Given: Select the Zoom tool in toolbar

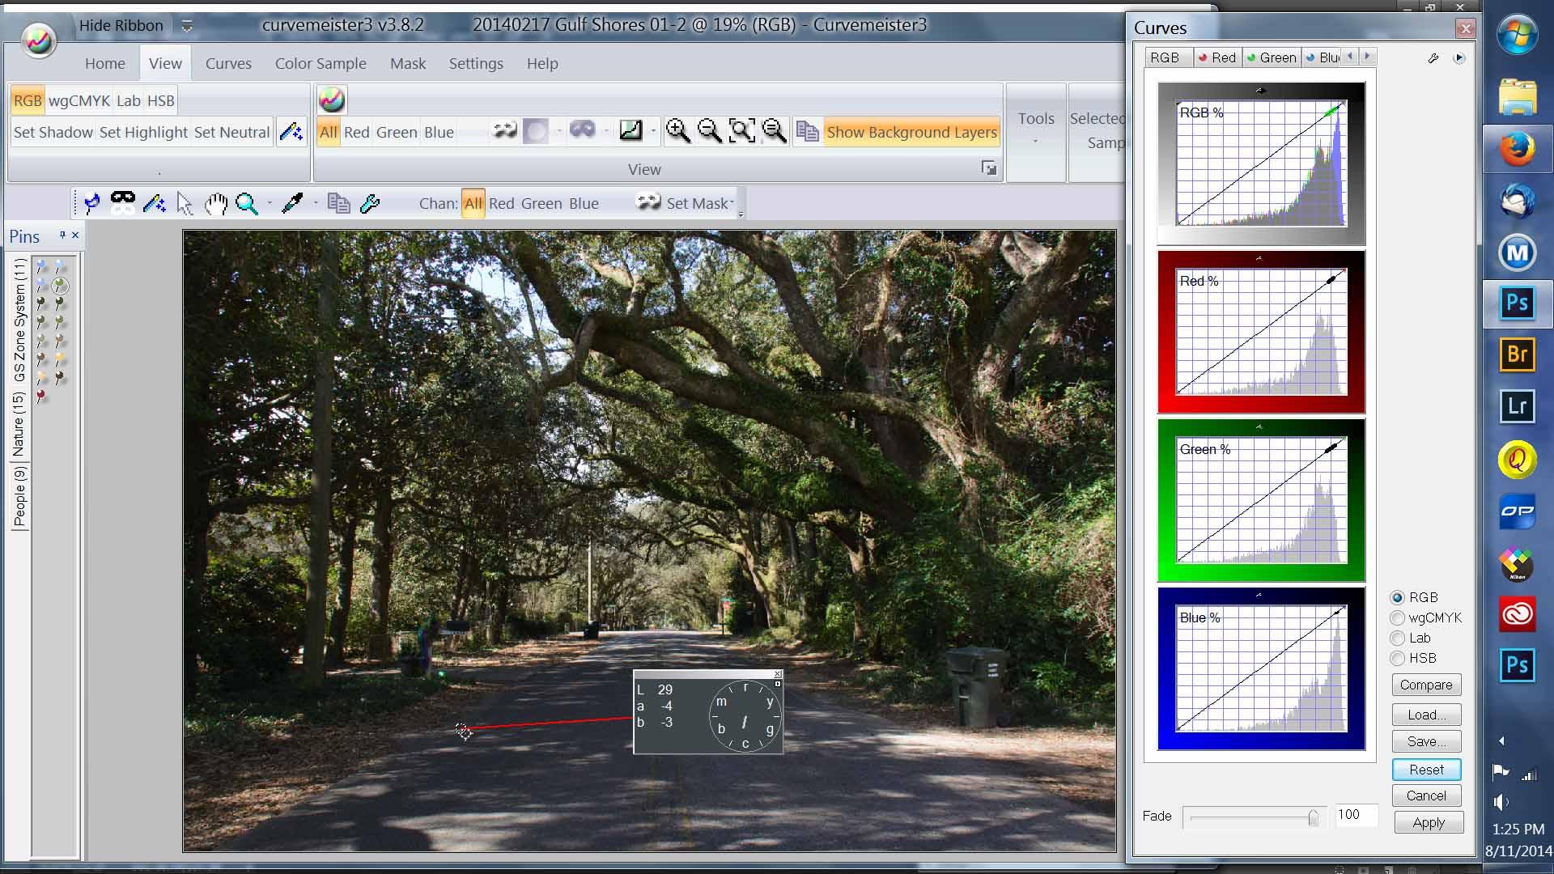Looking at the screenshot, I should click(x=247, y=203).
